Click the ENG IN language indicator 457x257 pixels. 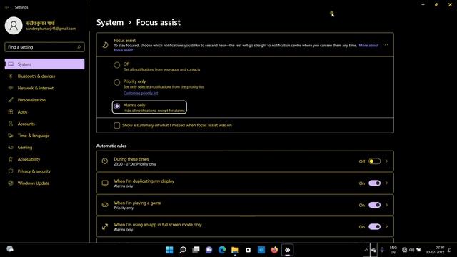(393, 250)
